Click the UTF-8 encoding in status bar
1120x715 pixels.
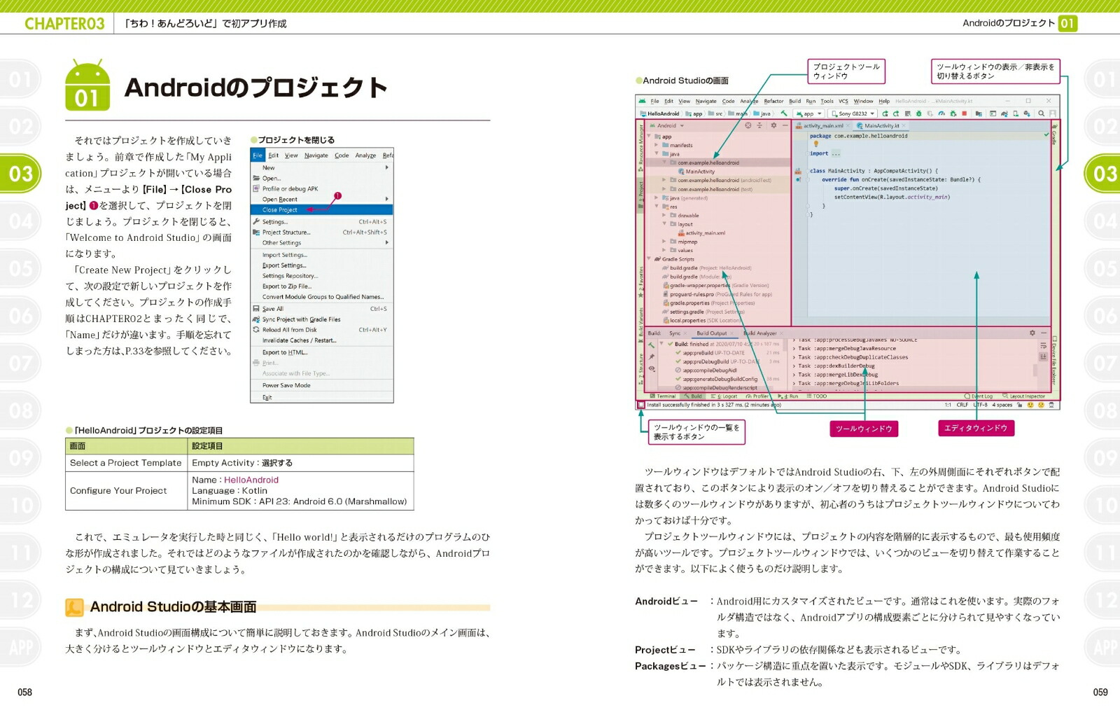tap(980, 405)
